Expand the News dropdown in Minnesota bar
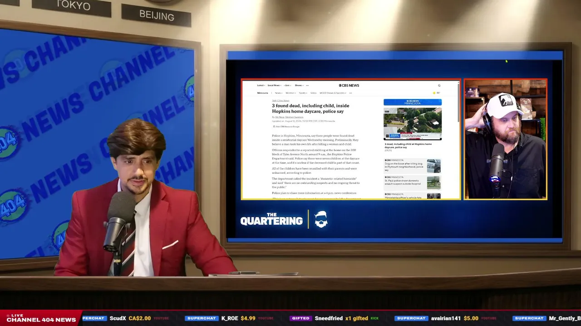Viewport: 581px width, 326px height. [278, 93]
